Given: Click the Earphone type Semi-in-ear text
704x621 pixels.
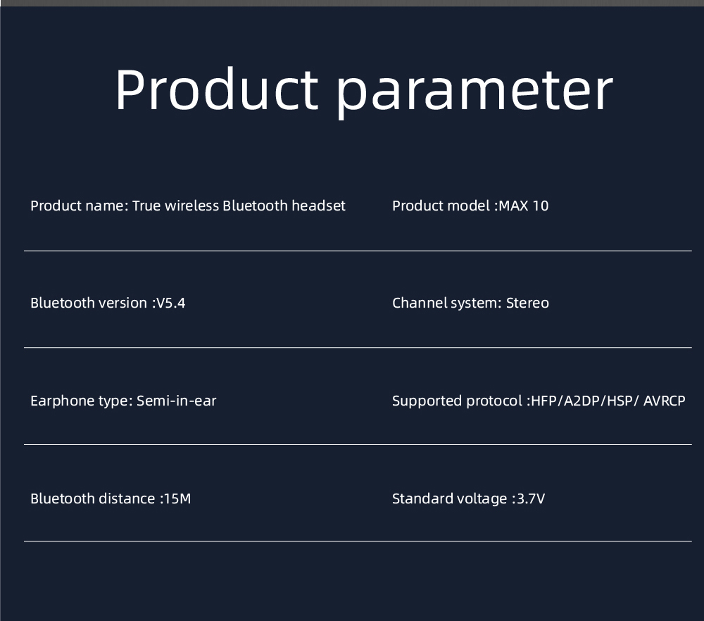Looking at the screenshot, I should tap(123, 401).
